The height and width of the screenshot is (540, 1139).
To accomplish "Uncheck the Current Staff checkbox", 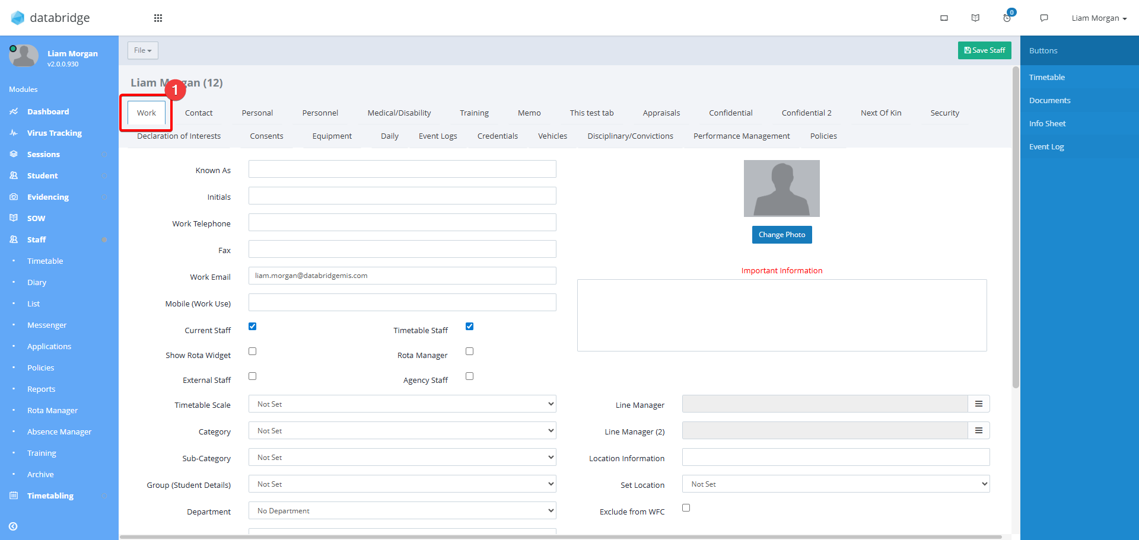I will click(253, 327).
